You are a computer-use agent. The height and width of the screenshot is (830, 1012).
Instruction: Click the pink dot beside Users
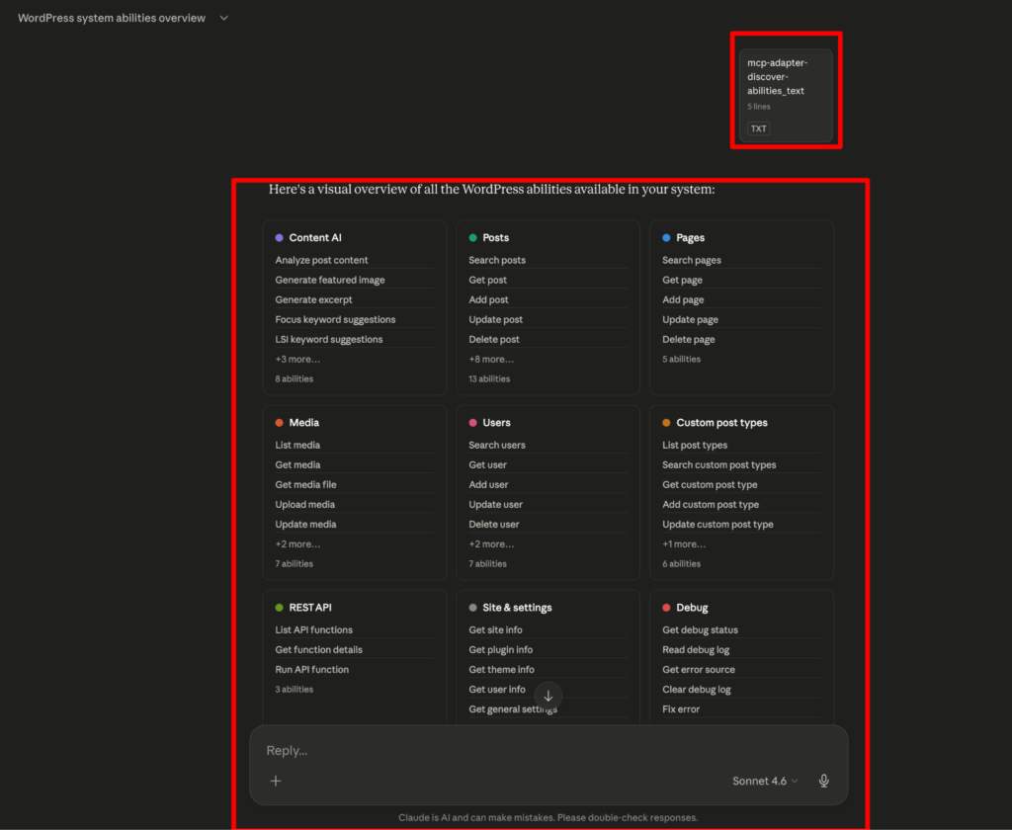pos(473,423)
